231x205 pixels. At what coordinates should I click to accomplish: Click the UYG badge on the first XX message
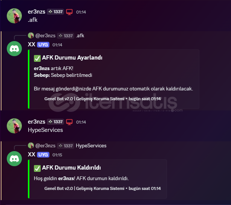click(x=43, y=44)
